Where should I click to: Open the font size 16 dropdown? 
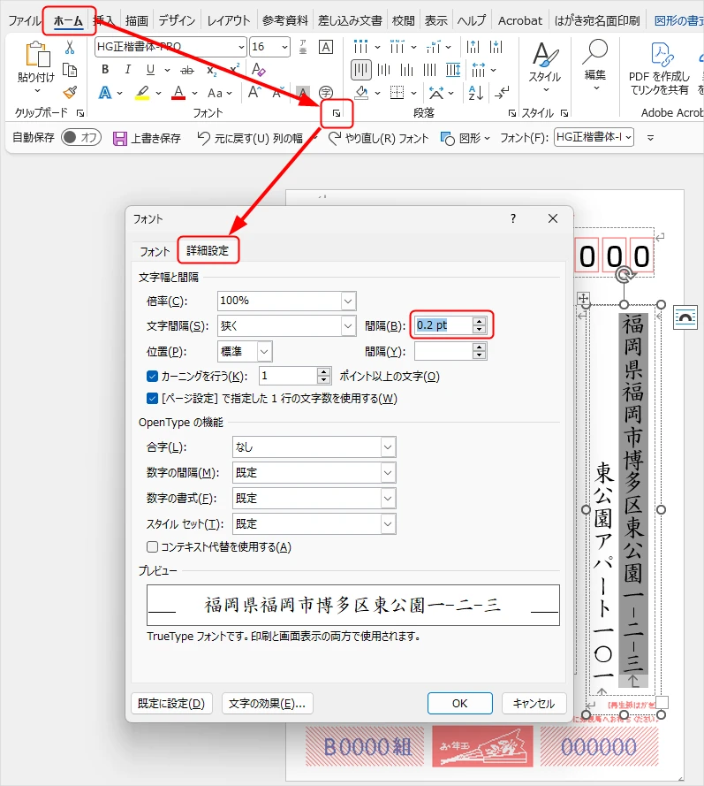tap(284, 47)
